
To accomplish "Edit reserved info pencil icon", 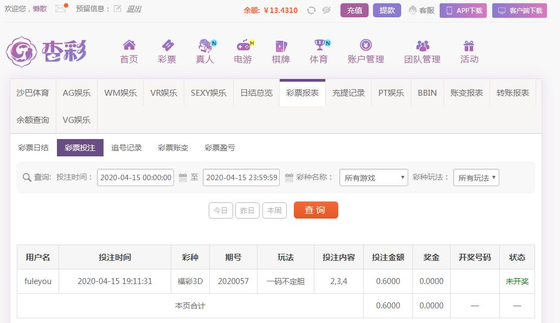I will click(x=117, y=9).
